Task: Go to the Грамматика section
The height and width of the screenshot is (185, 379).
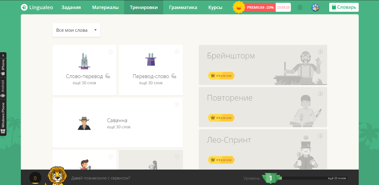Action: pyautogui.click(x=183, y=7)
